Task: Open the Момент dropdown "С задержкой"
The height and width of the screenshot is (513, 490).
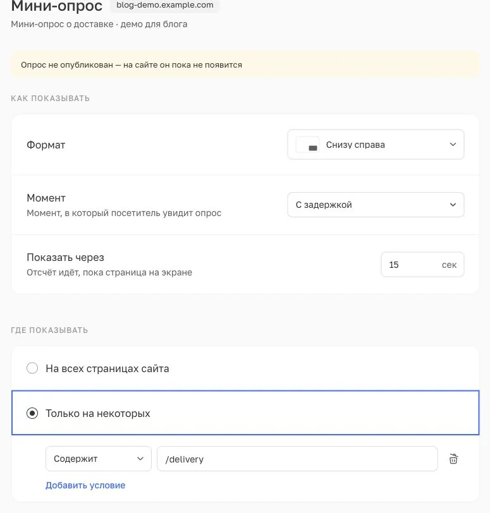Action: tap(376, 205)
